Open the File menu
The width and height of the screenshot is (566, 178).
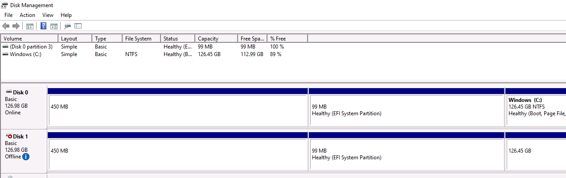pos(8,15)
